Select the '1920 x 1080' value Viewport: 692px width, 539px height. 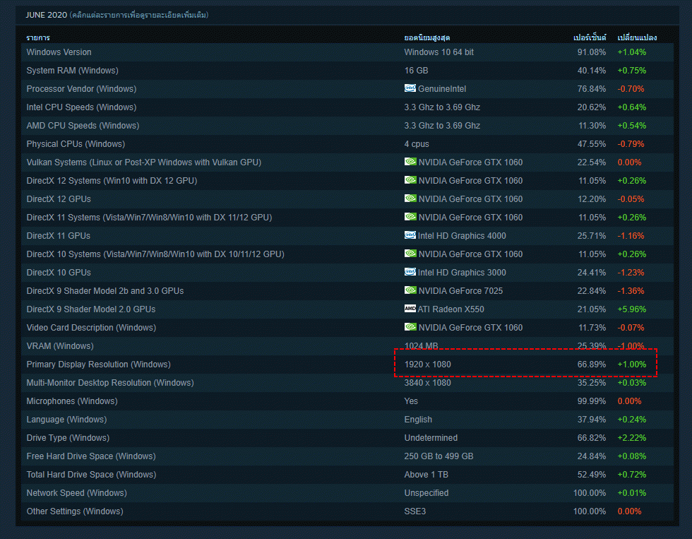pos(428,365)
